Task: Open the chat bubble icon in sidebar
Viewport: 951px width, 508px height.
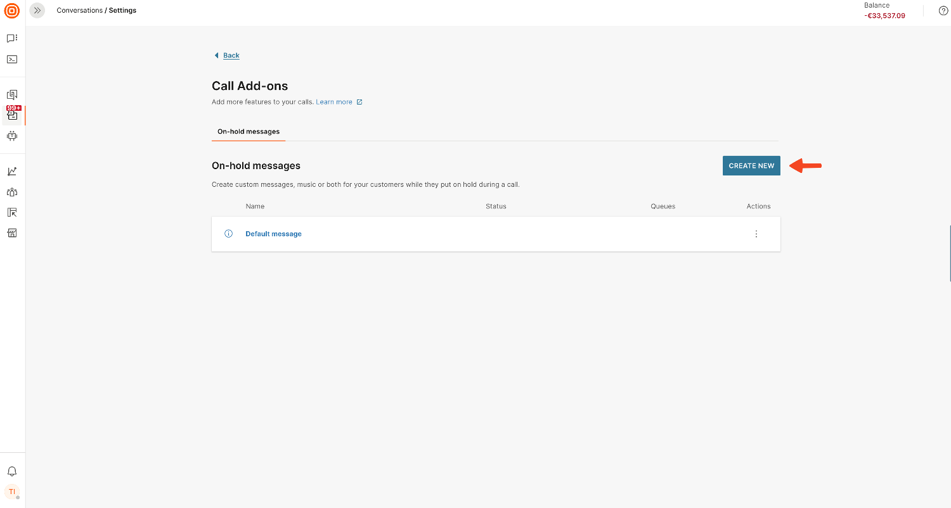Action: pos(12,39)
